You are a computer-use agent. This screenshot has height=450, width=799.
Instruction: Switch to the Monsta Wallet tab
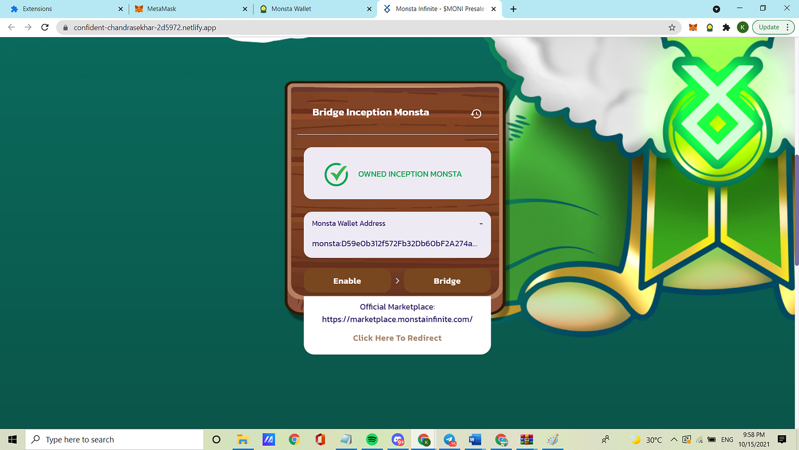click(315, 9)
